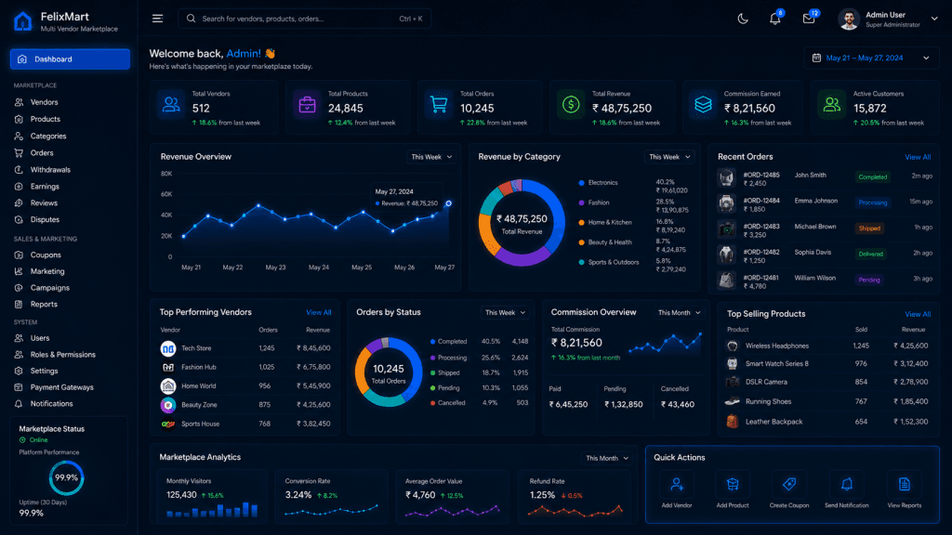Click the Completed legend dot in Orders by Status
Image resolution: width=952 pixels, height=535 pixels.
pos(433,342)
